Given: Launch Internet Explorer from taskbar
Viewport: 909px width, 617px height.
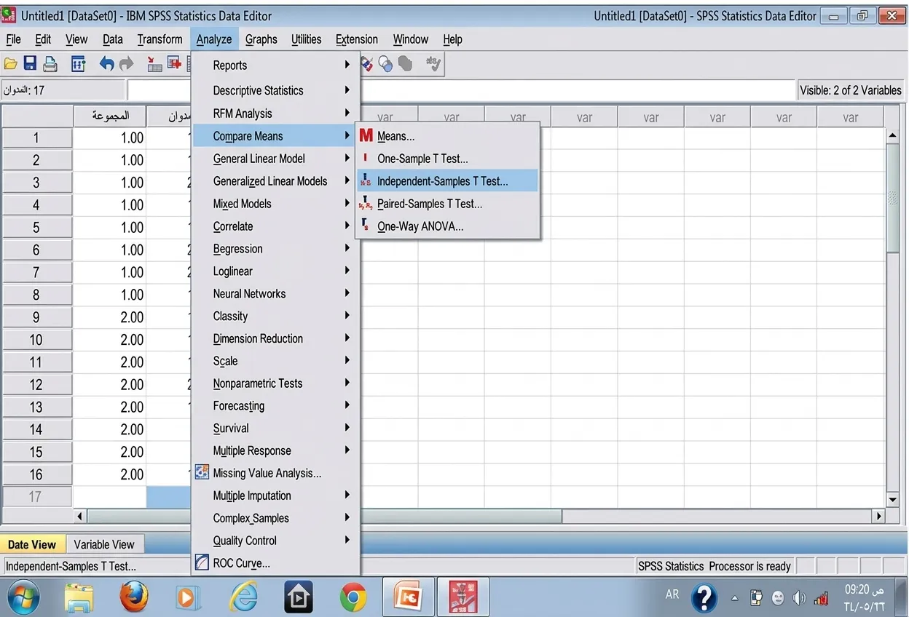Looking at the screenshot, I should [244, 598].
